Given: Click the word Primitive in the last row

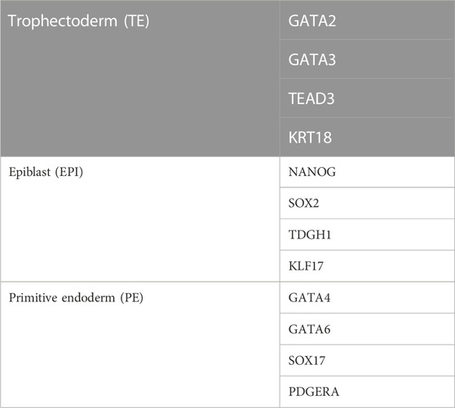Looking at the screenshot, I should (33, 297).
